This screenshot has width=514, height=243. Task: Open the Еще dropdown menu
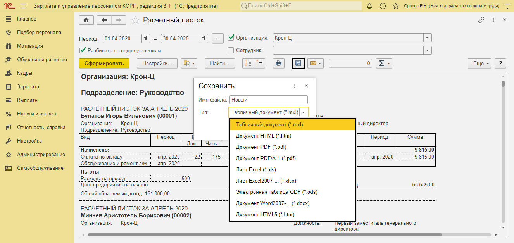[x=480, y=63]
